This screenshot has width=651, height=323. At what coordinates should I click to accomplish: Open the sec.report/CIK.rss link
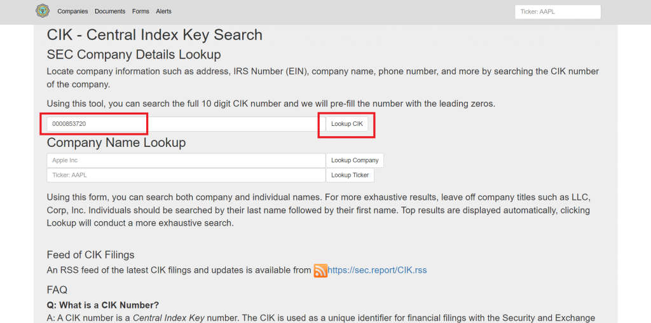(x=377, y=270)
